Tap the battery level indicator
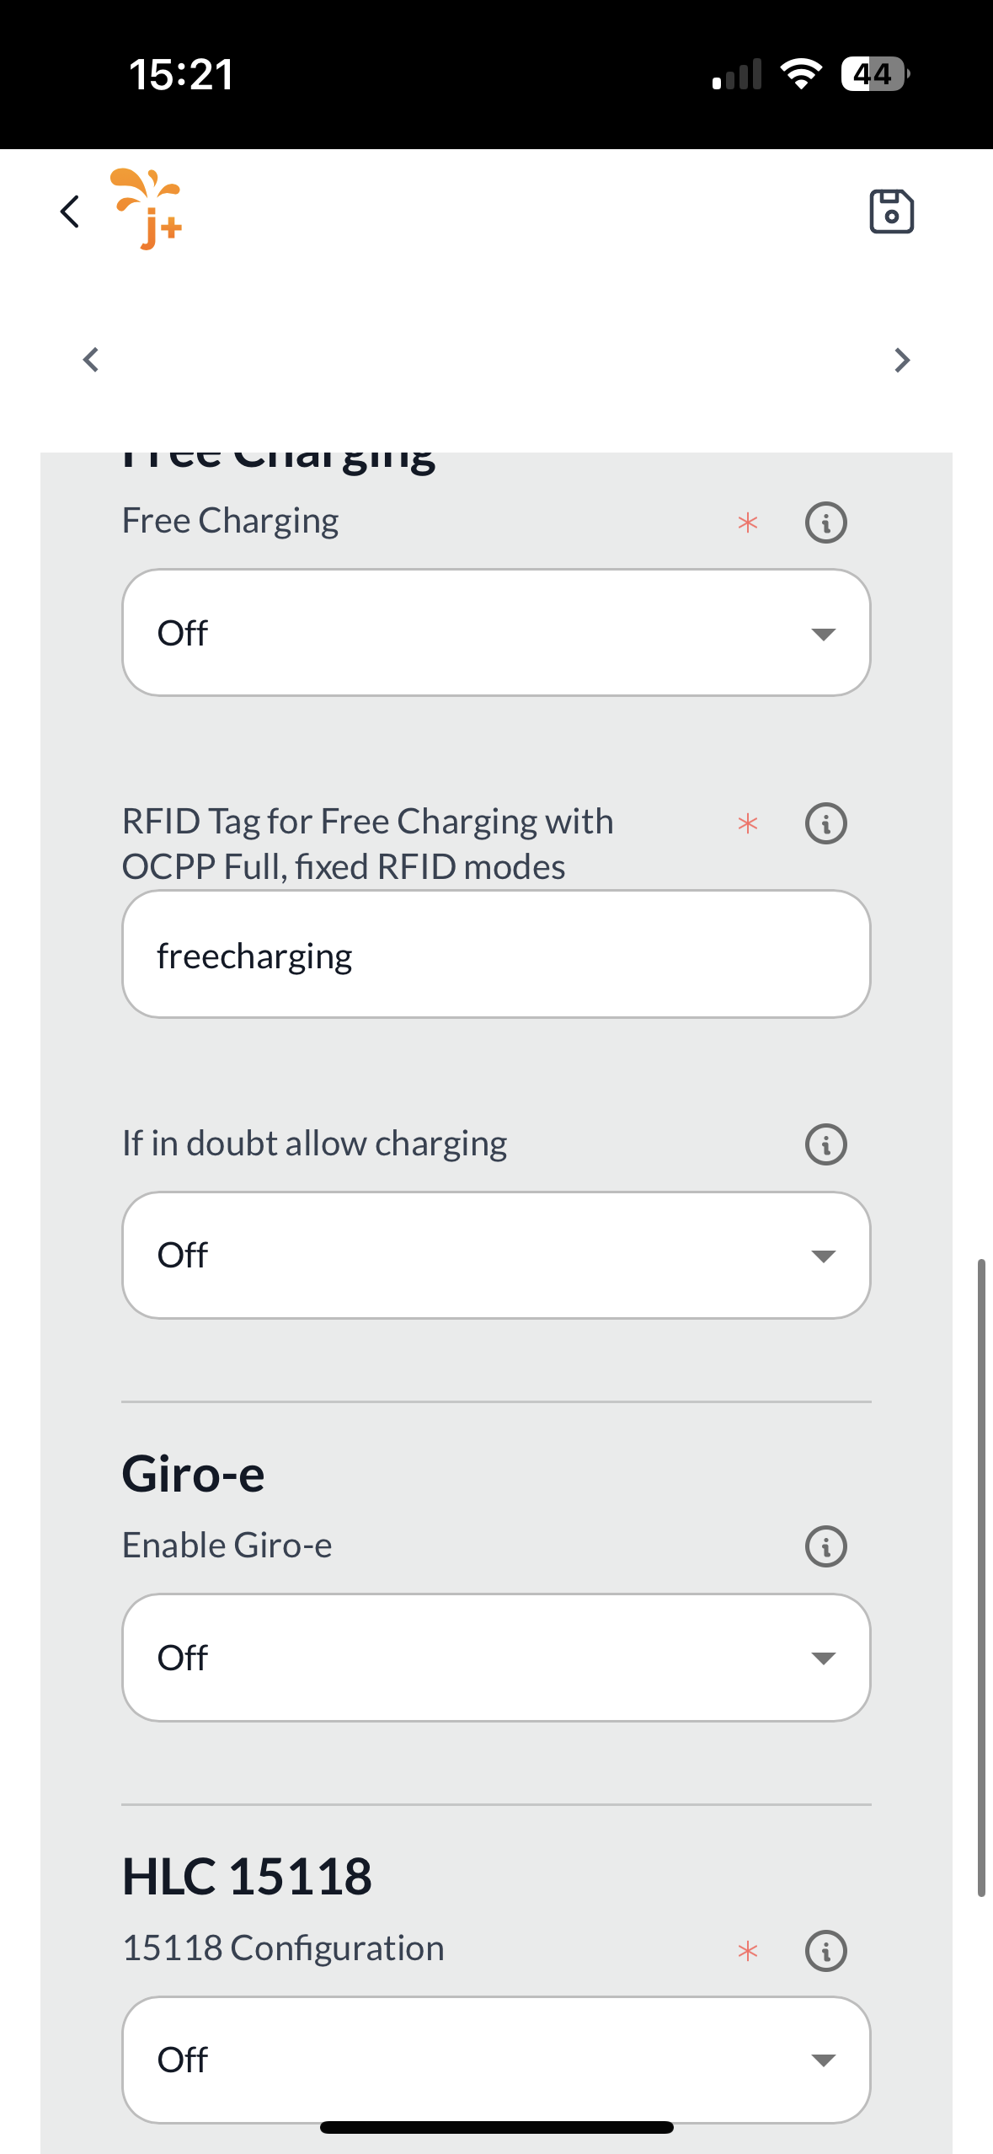Image resolution: width=993 pixels, height=2154 pixels. click(874, 74)
